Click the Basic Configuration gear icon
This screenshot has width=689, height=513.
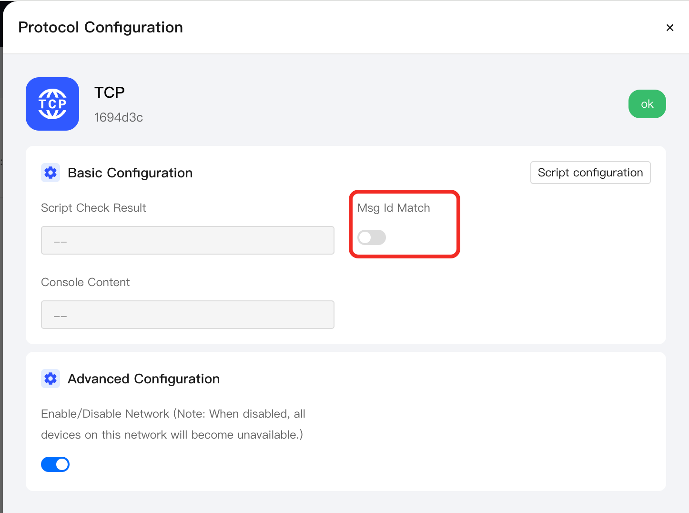coord(51,173)
